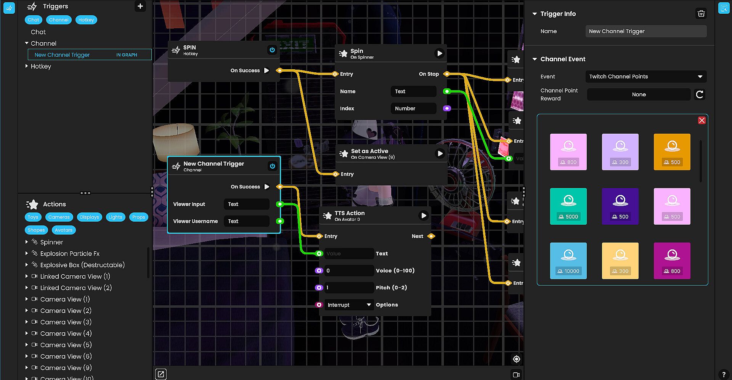Toggle the Hotkey filter chip in Triggers
Viewport: 732px width, 380px height.
86,20
